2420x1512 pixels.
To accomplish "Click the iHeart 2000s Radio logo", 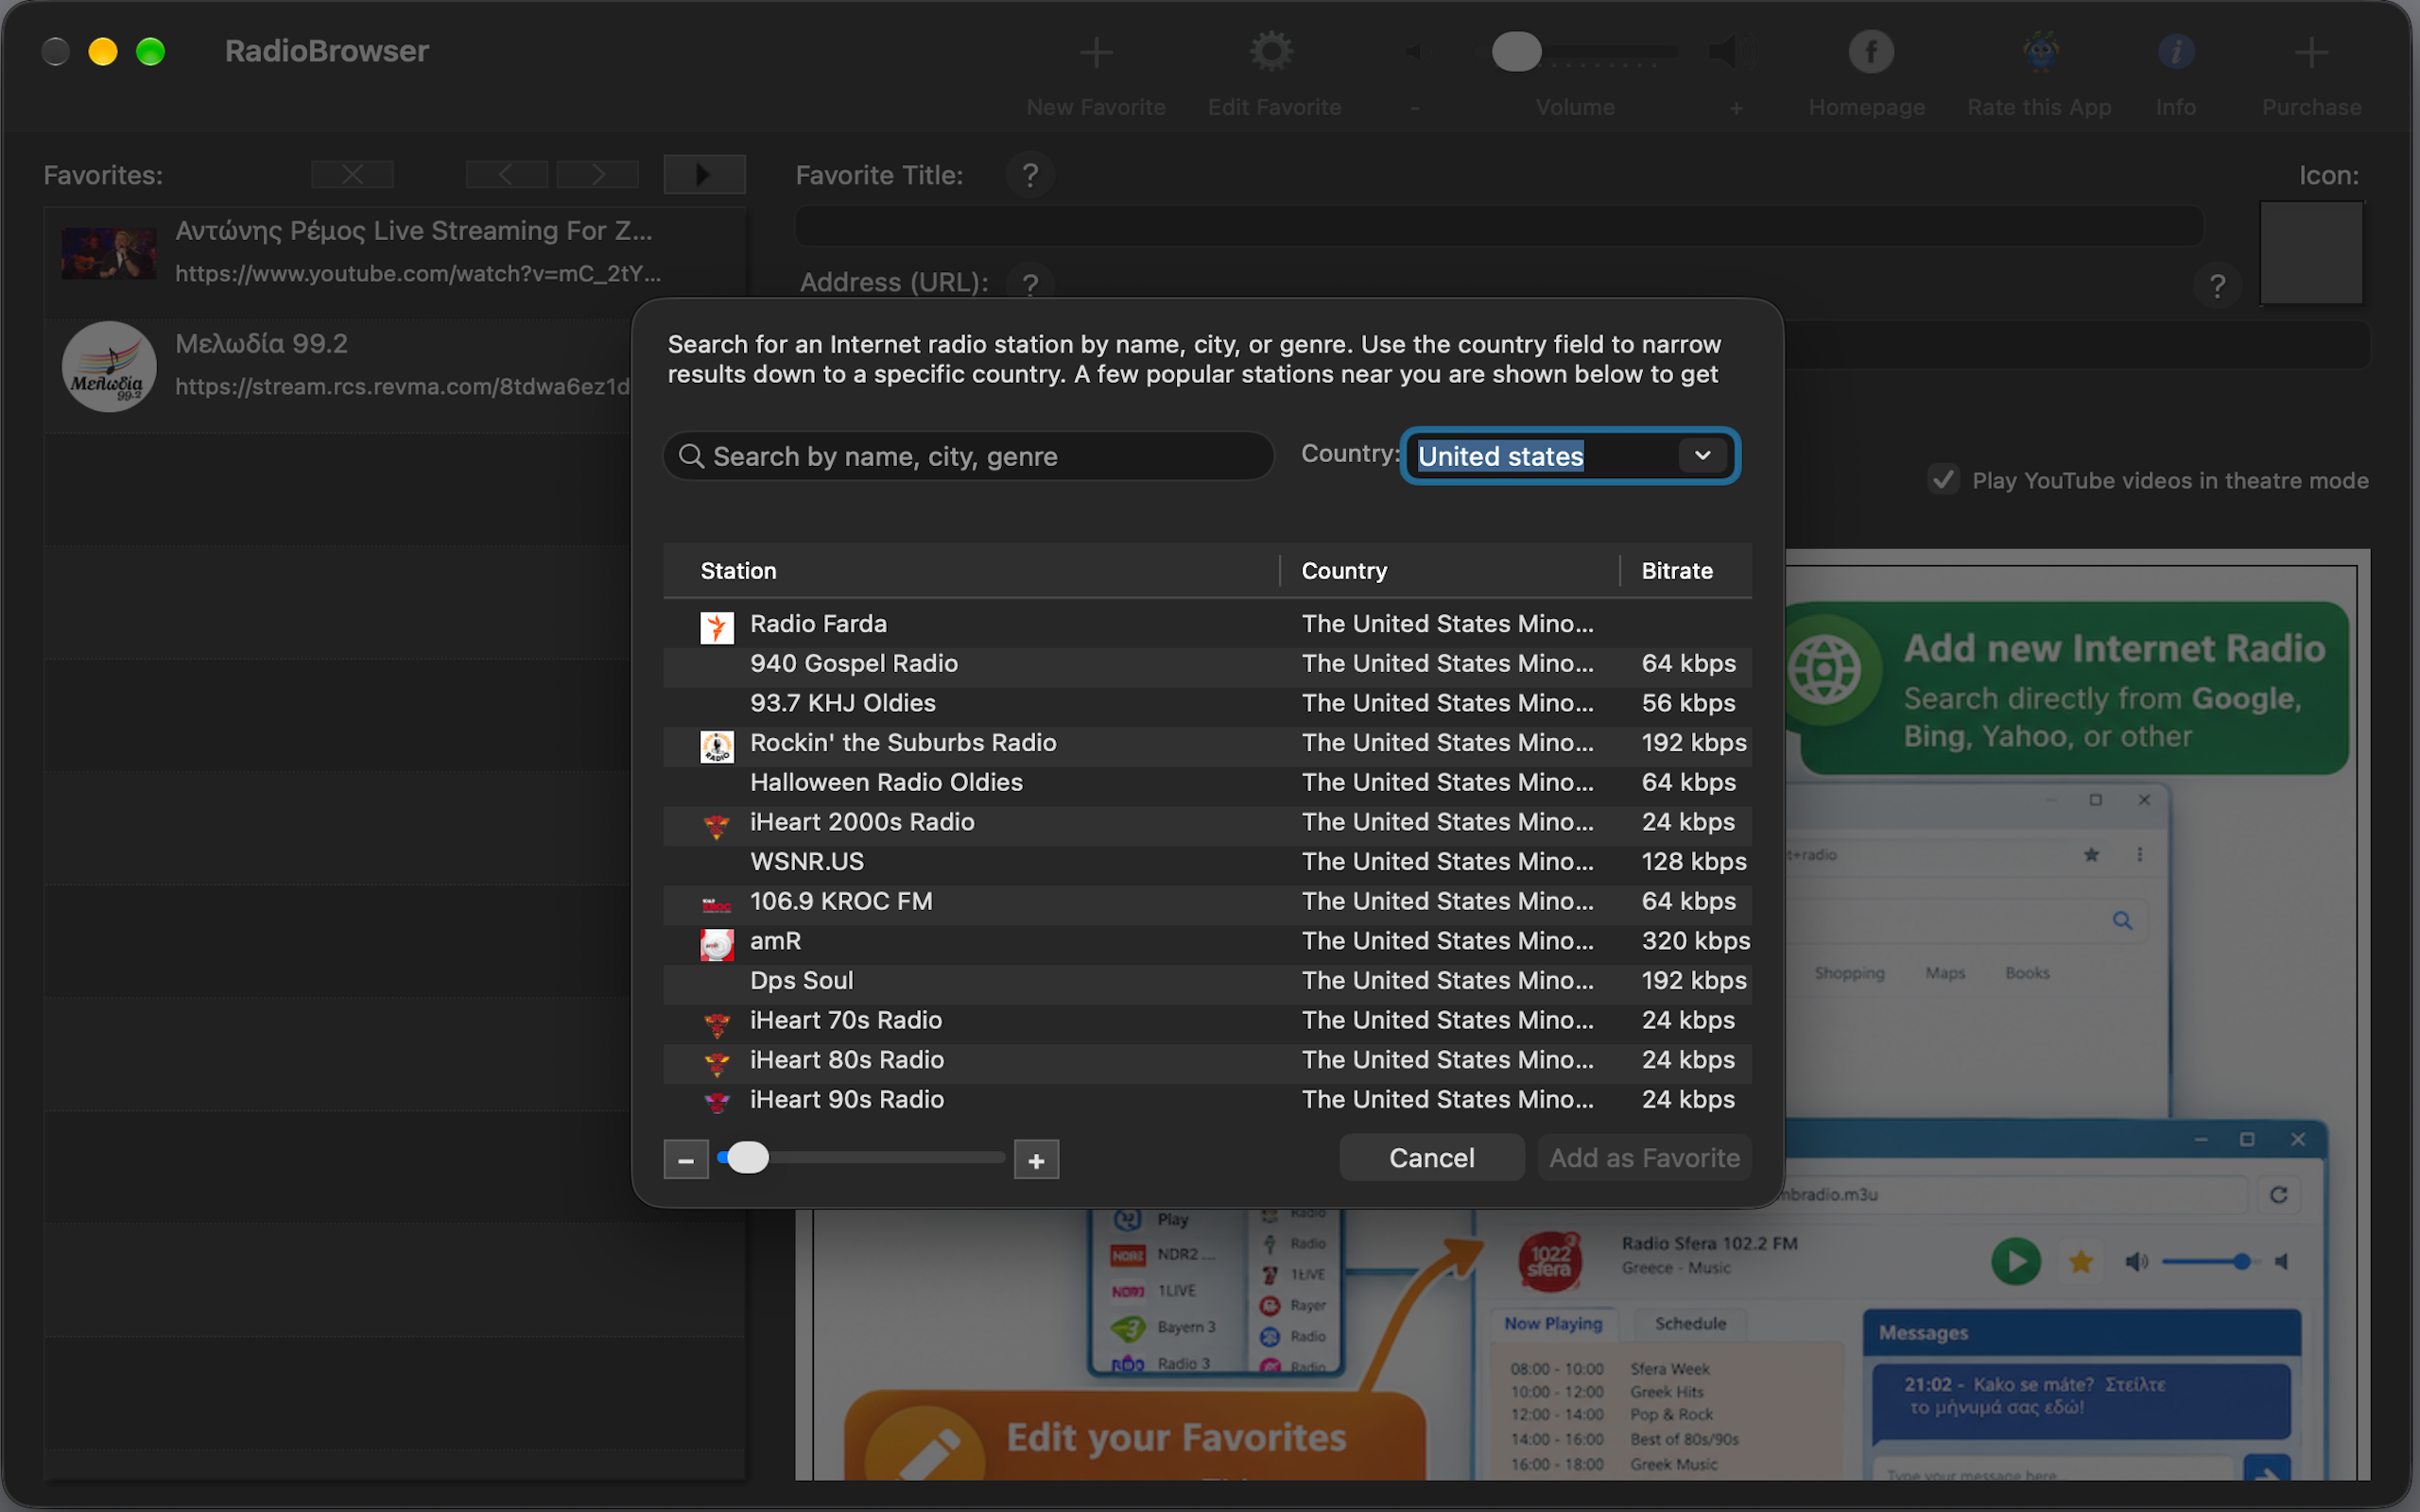I will pyautogui.click(x=717, y=825).
